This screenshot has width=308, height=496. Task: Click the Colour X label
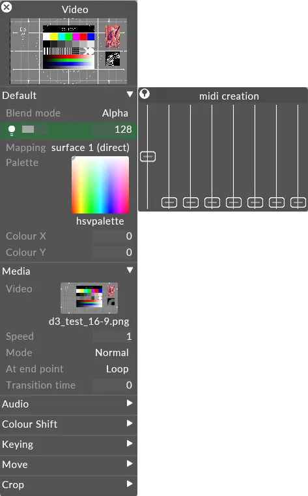[x=26, y=236]
